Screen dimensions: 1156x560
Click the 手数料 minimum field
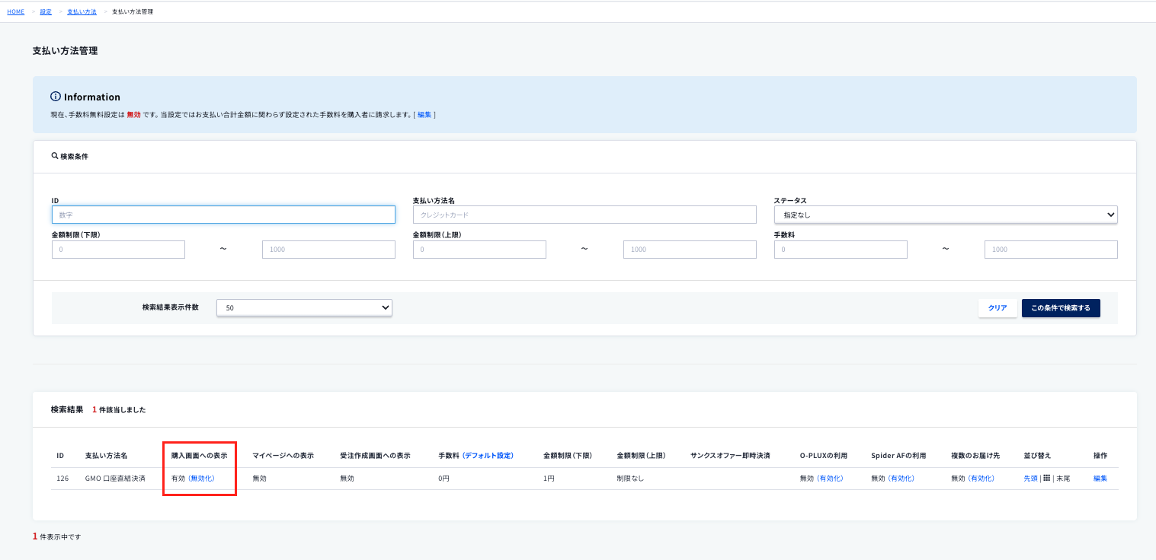(841, 250)
